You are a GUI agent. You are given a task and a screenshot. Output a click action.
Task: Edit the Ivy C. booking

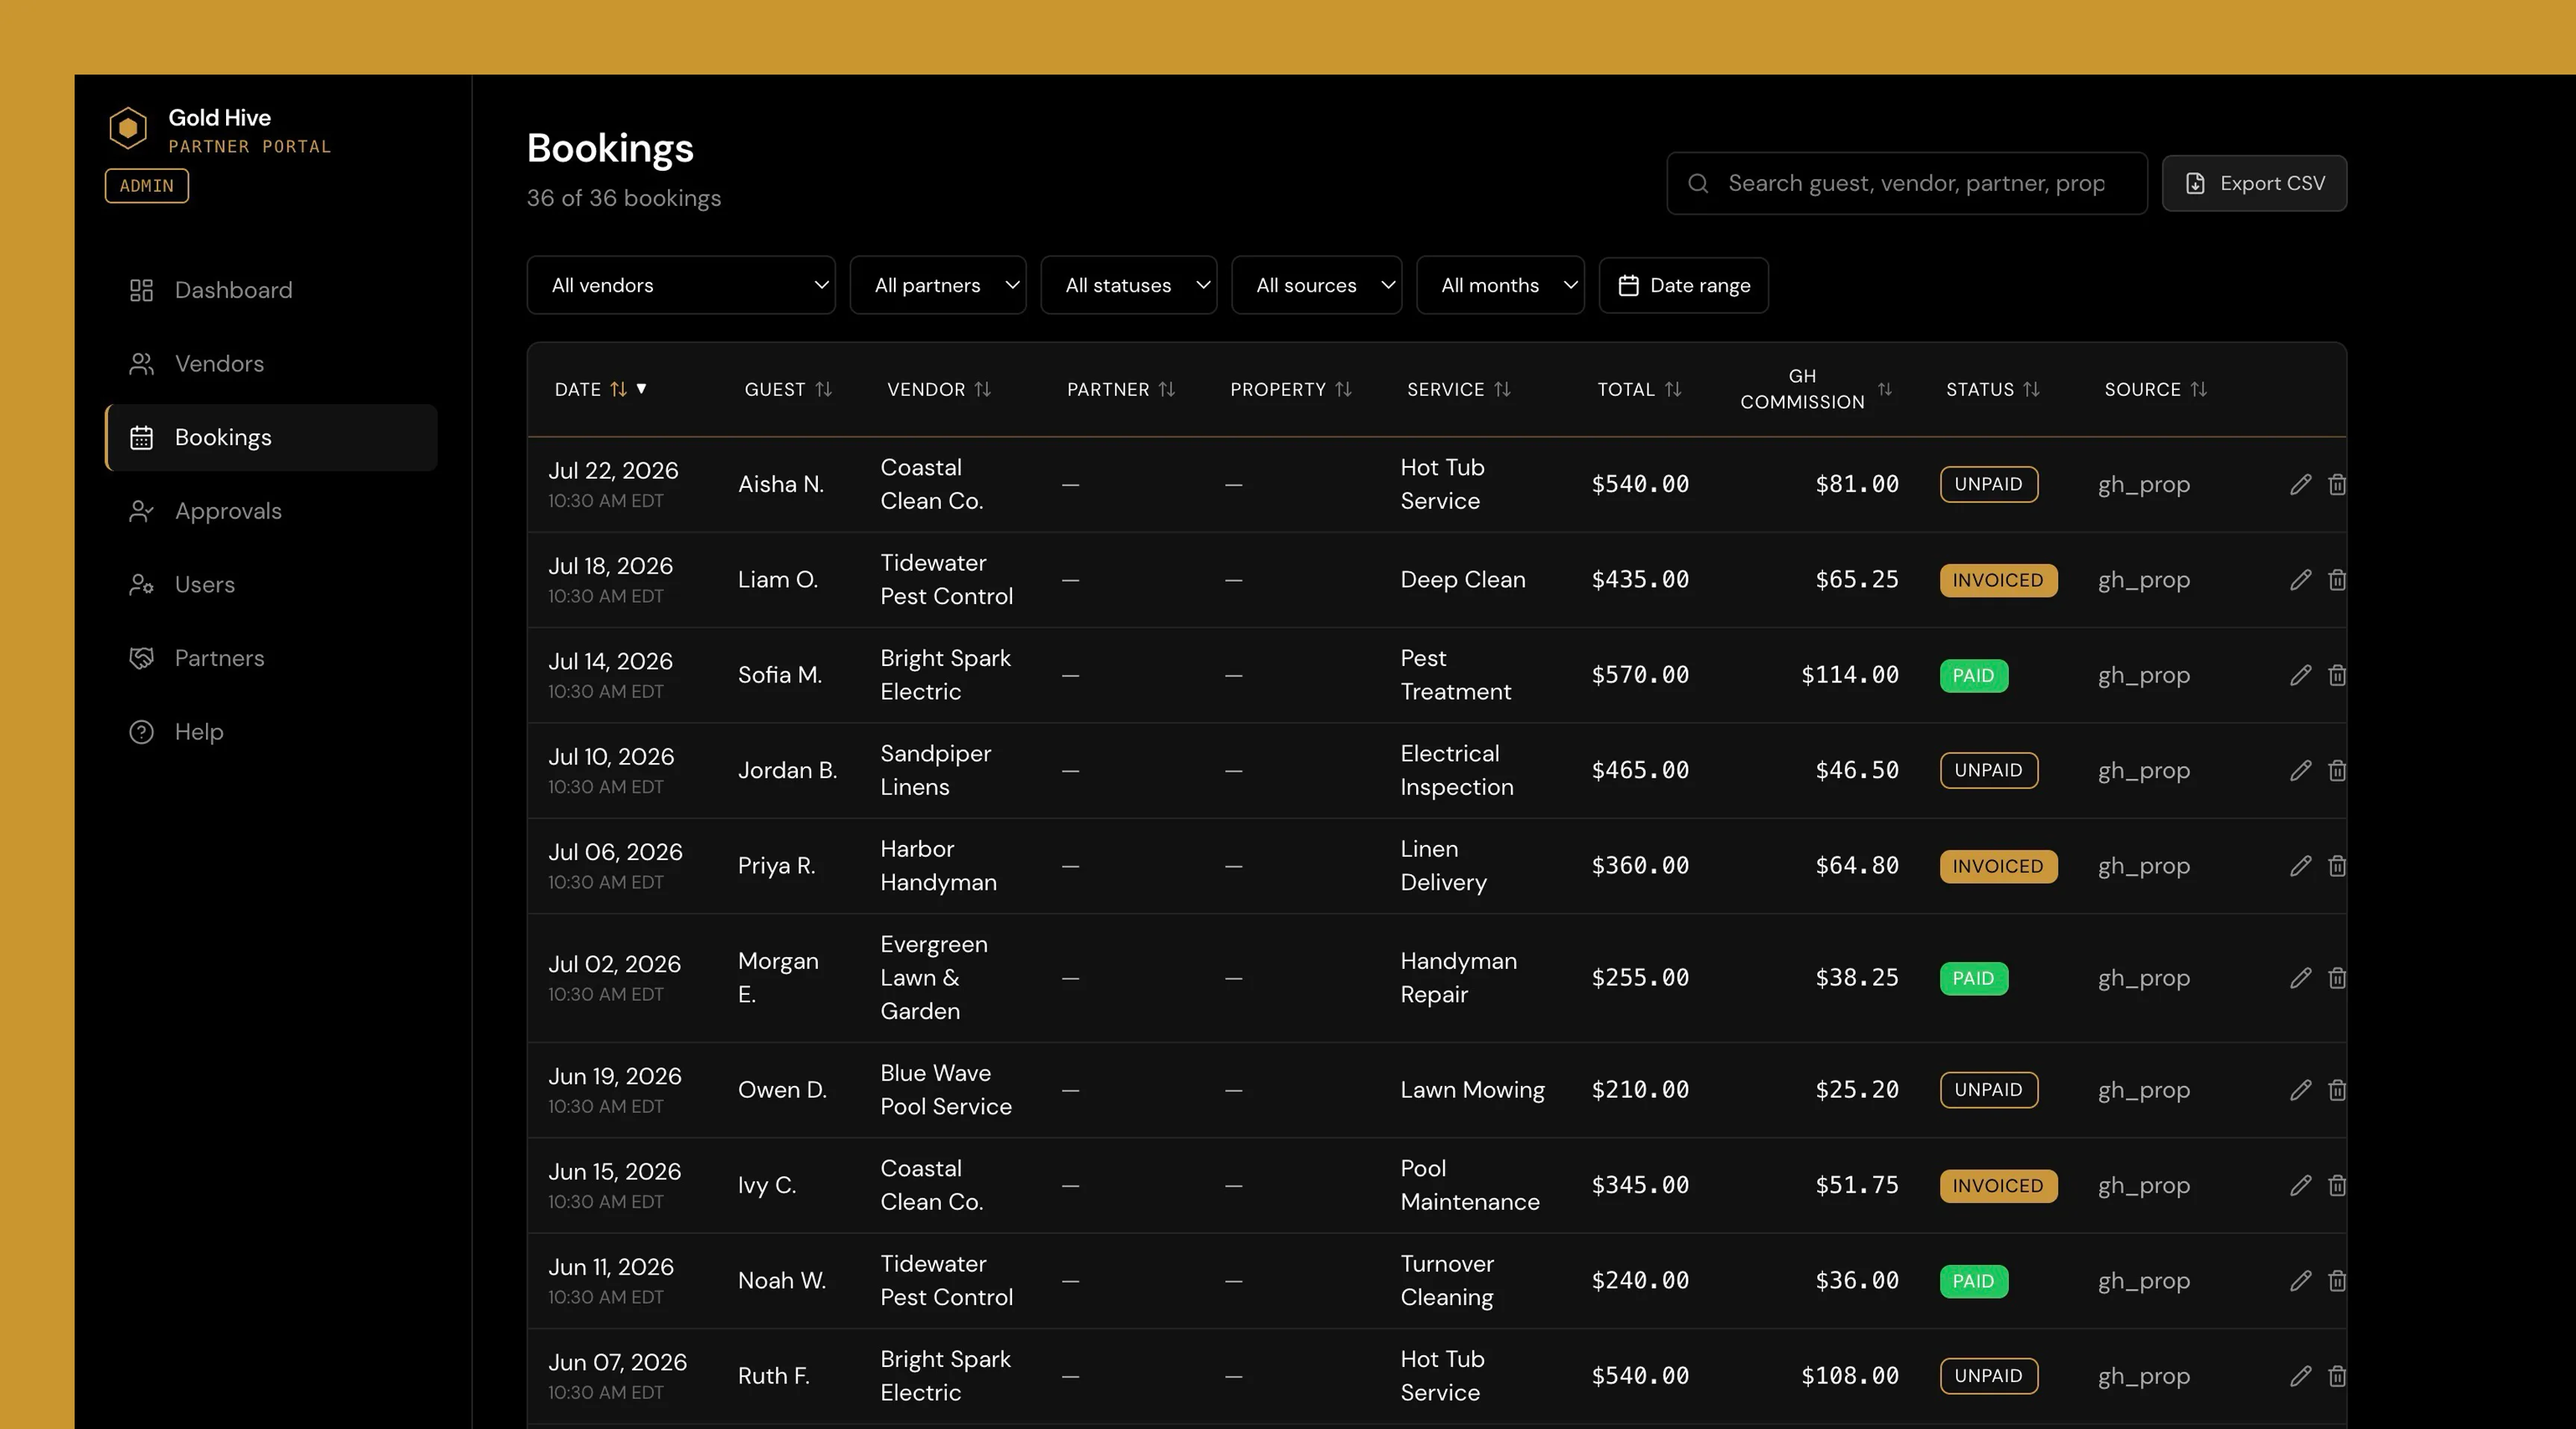click(2300, 1185)
